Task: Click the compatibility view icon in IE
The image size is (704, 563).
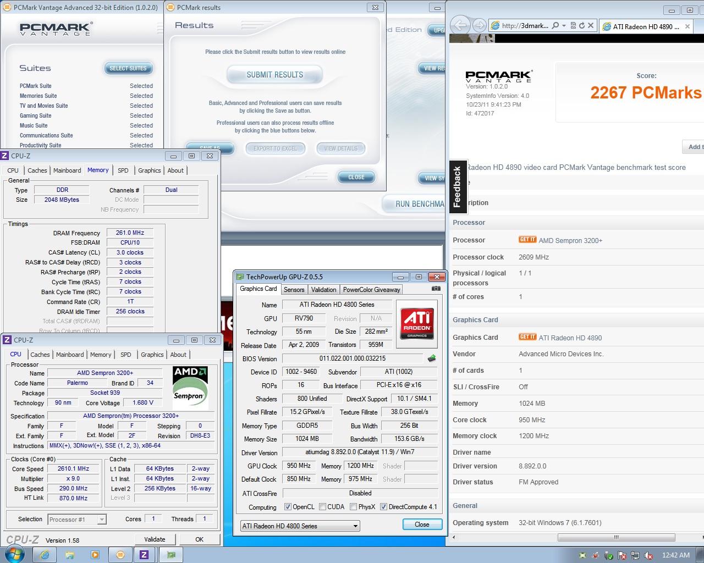Action: click(x=573, y=25)
